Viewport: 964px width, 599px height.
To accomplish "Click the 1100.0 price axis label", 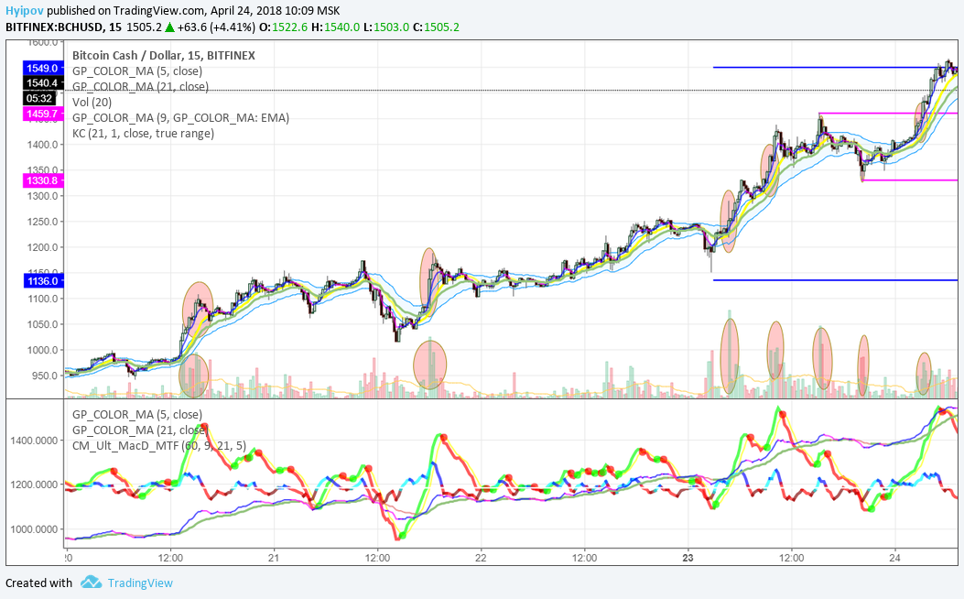I will click(x=43, y=299).
